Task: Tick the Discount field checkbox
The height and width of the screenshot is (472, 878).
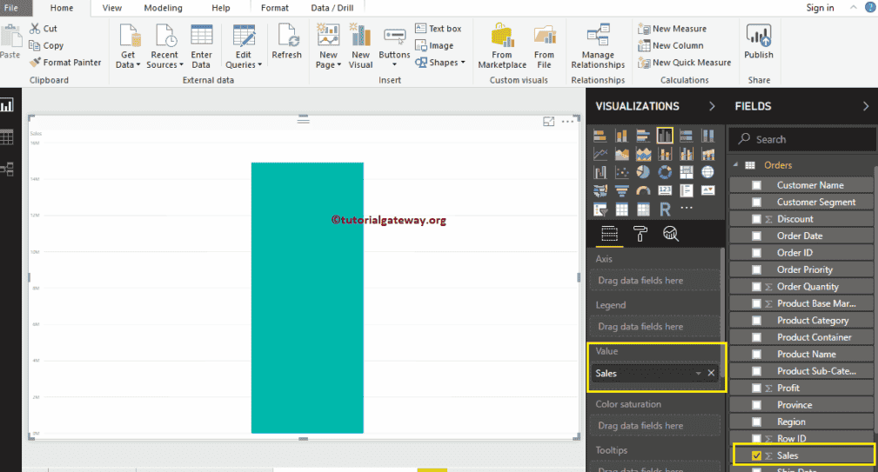Action: click(x=756, y=219)
